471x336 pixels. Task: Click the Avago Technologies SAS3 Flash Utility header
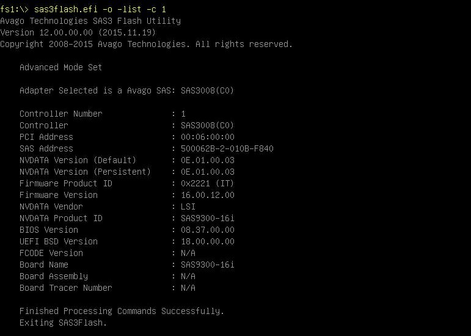90,21
